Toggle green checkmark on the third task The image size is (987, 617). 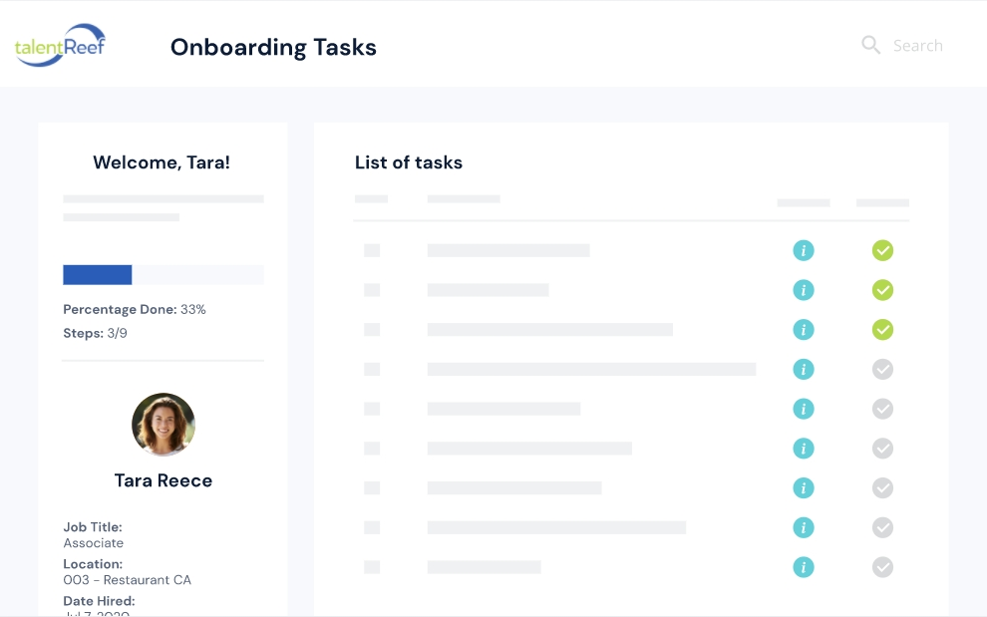[882, 329]
